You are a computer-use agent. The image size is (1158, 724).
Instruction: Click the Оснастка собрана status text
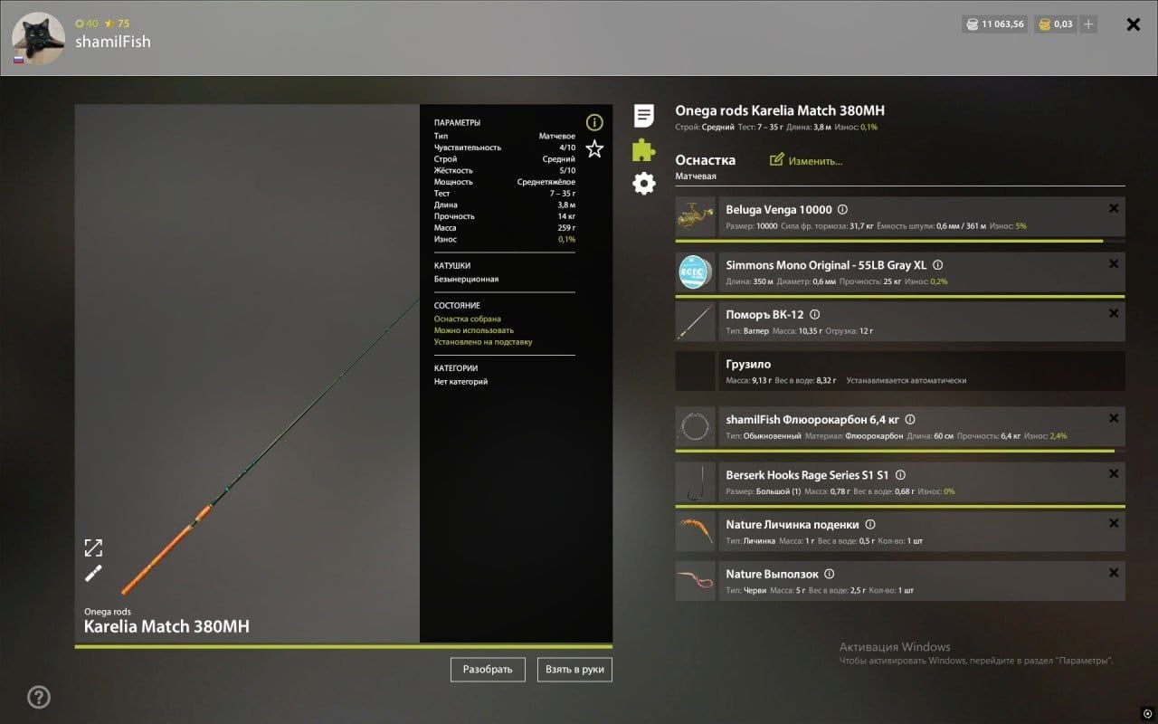(x=467, y=319)
